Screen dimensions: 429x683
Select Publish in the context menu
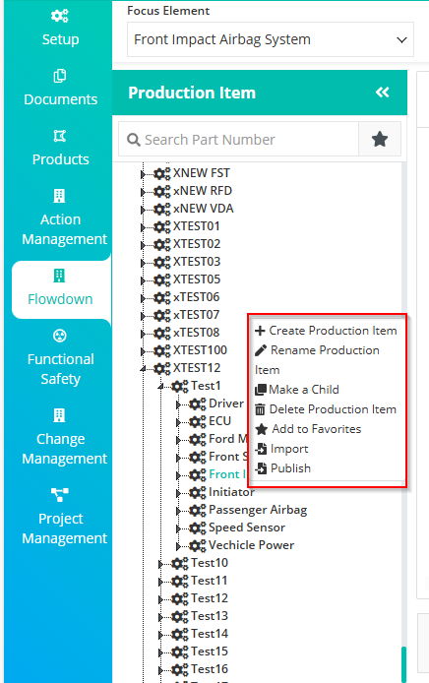click(283, 468)
